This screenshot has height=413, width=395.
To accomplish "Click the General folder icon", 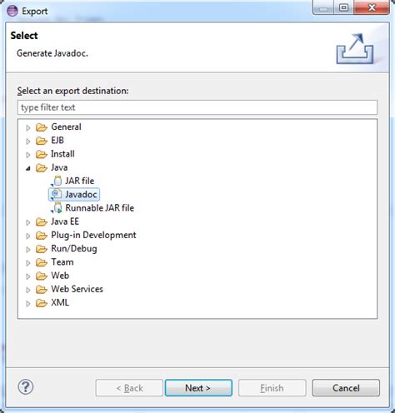I will tap(42, 127).
